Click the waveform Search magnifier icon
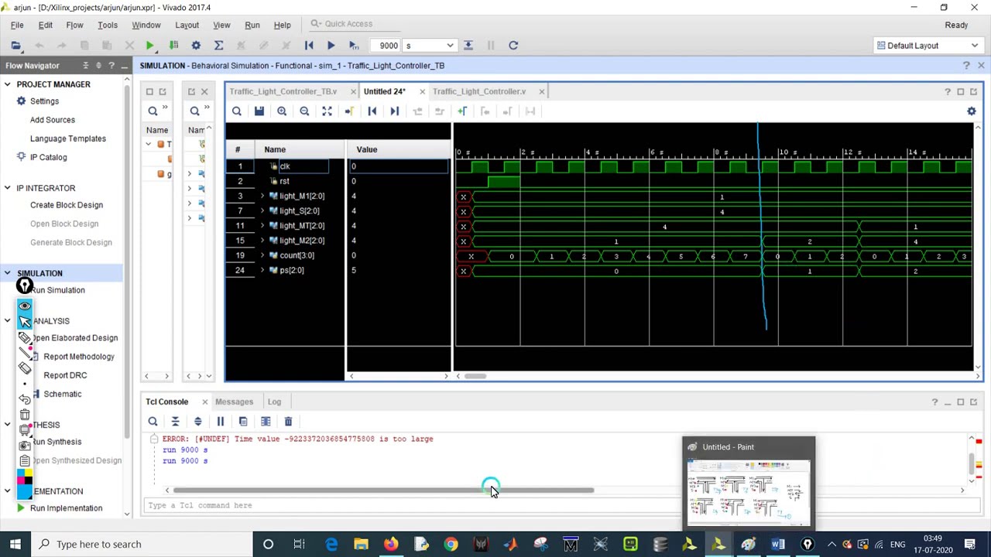The height and width of the screenshot is (557, 991). click(x=237, y=111)
